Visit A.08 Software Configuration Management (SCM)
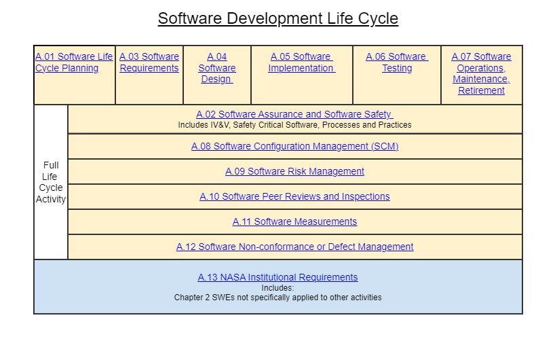 point(294,146)
